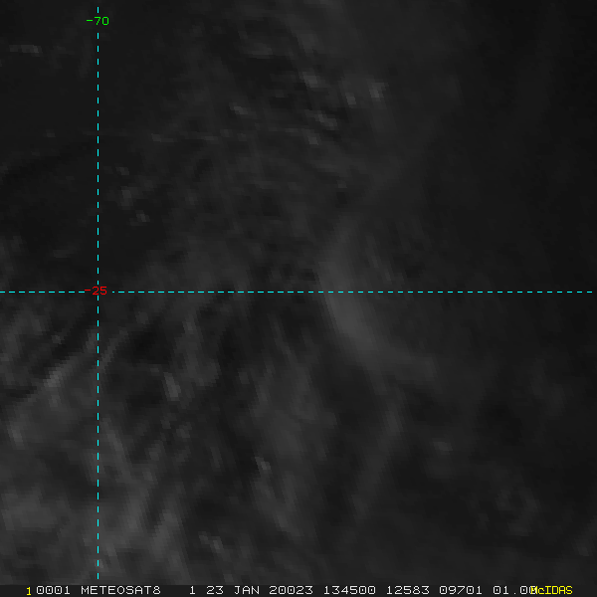597x597 pixels.
Task: Click the yellow 1 at status line start
Action: click(29, 590)
